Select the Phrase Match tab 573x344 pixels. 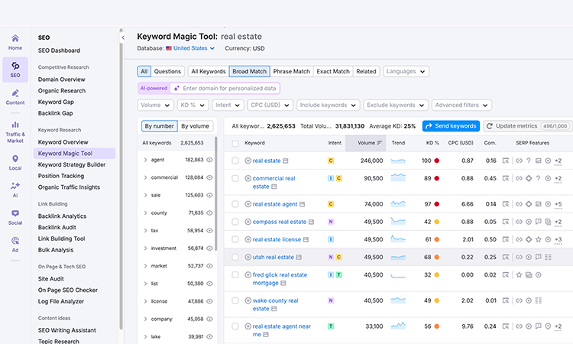tap(291, 71)
